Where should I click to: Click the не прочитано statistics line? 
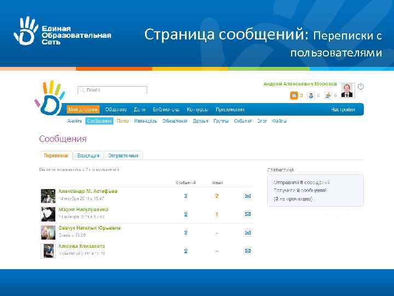tap(293, 199)
